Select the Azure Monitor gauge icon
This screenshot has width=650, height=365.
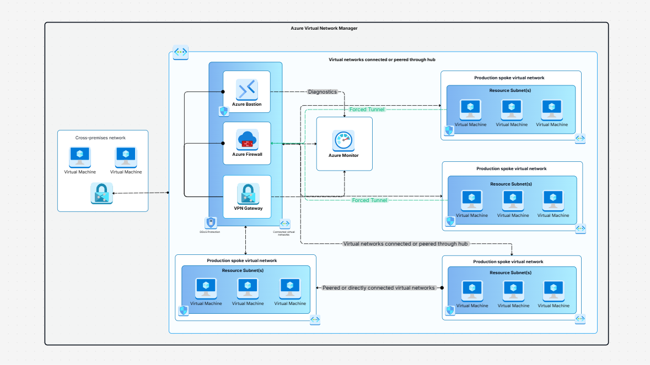[343, 141]
